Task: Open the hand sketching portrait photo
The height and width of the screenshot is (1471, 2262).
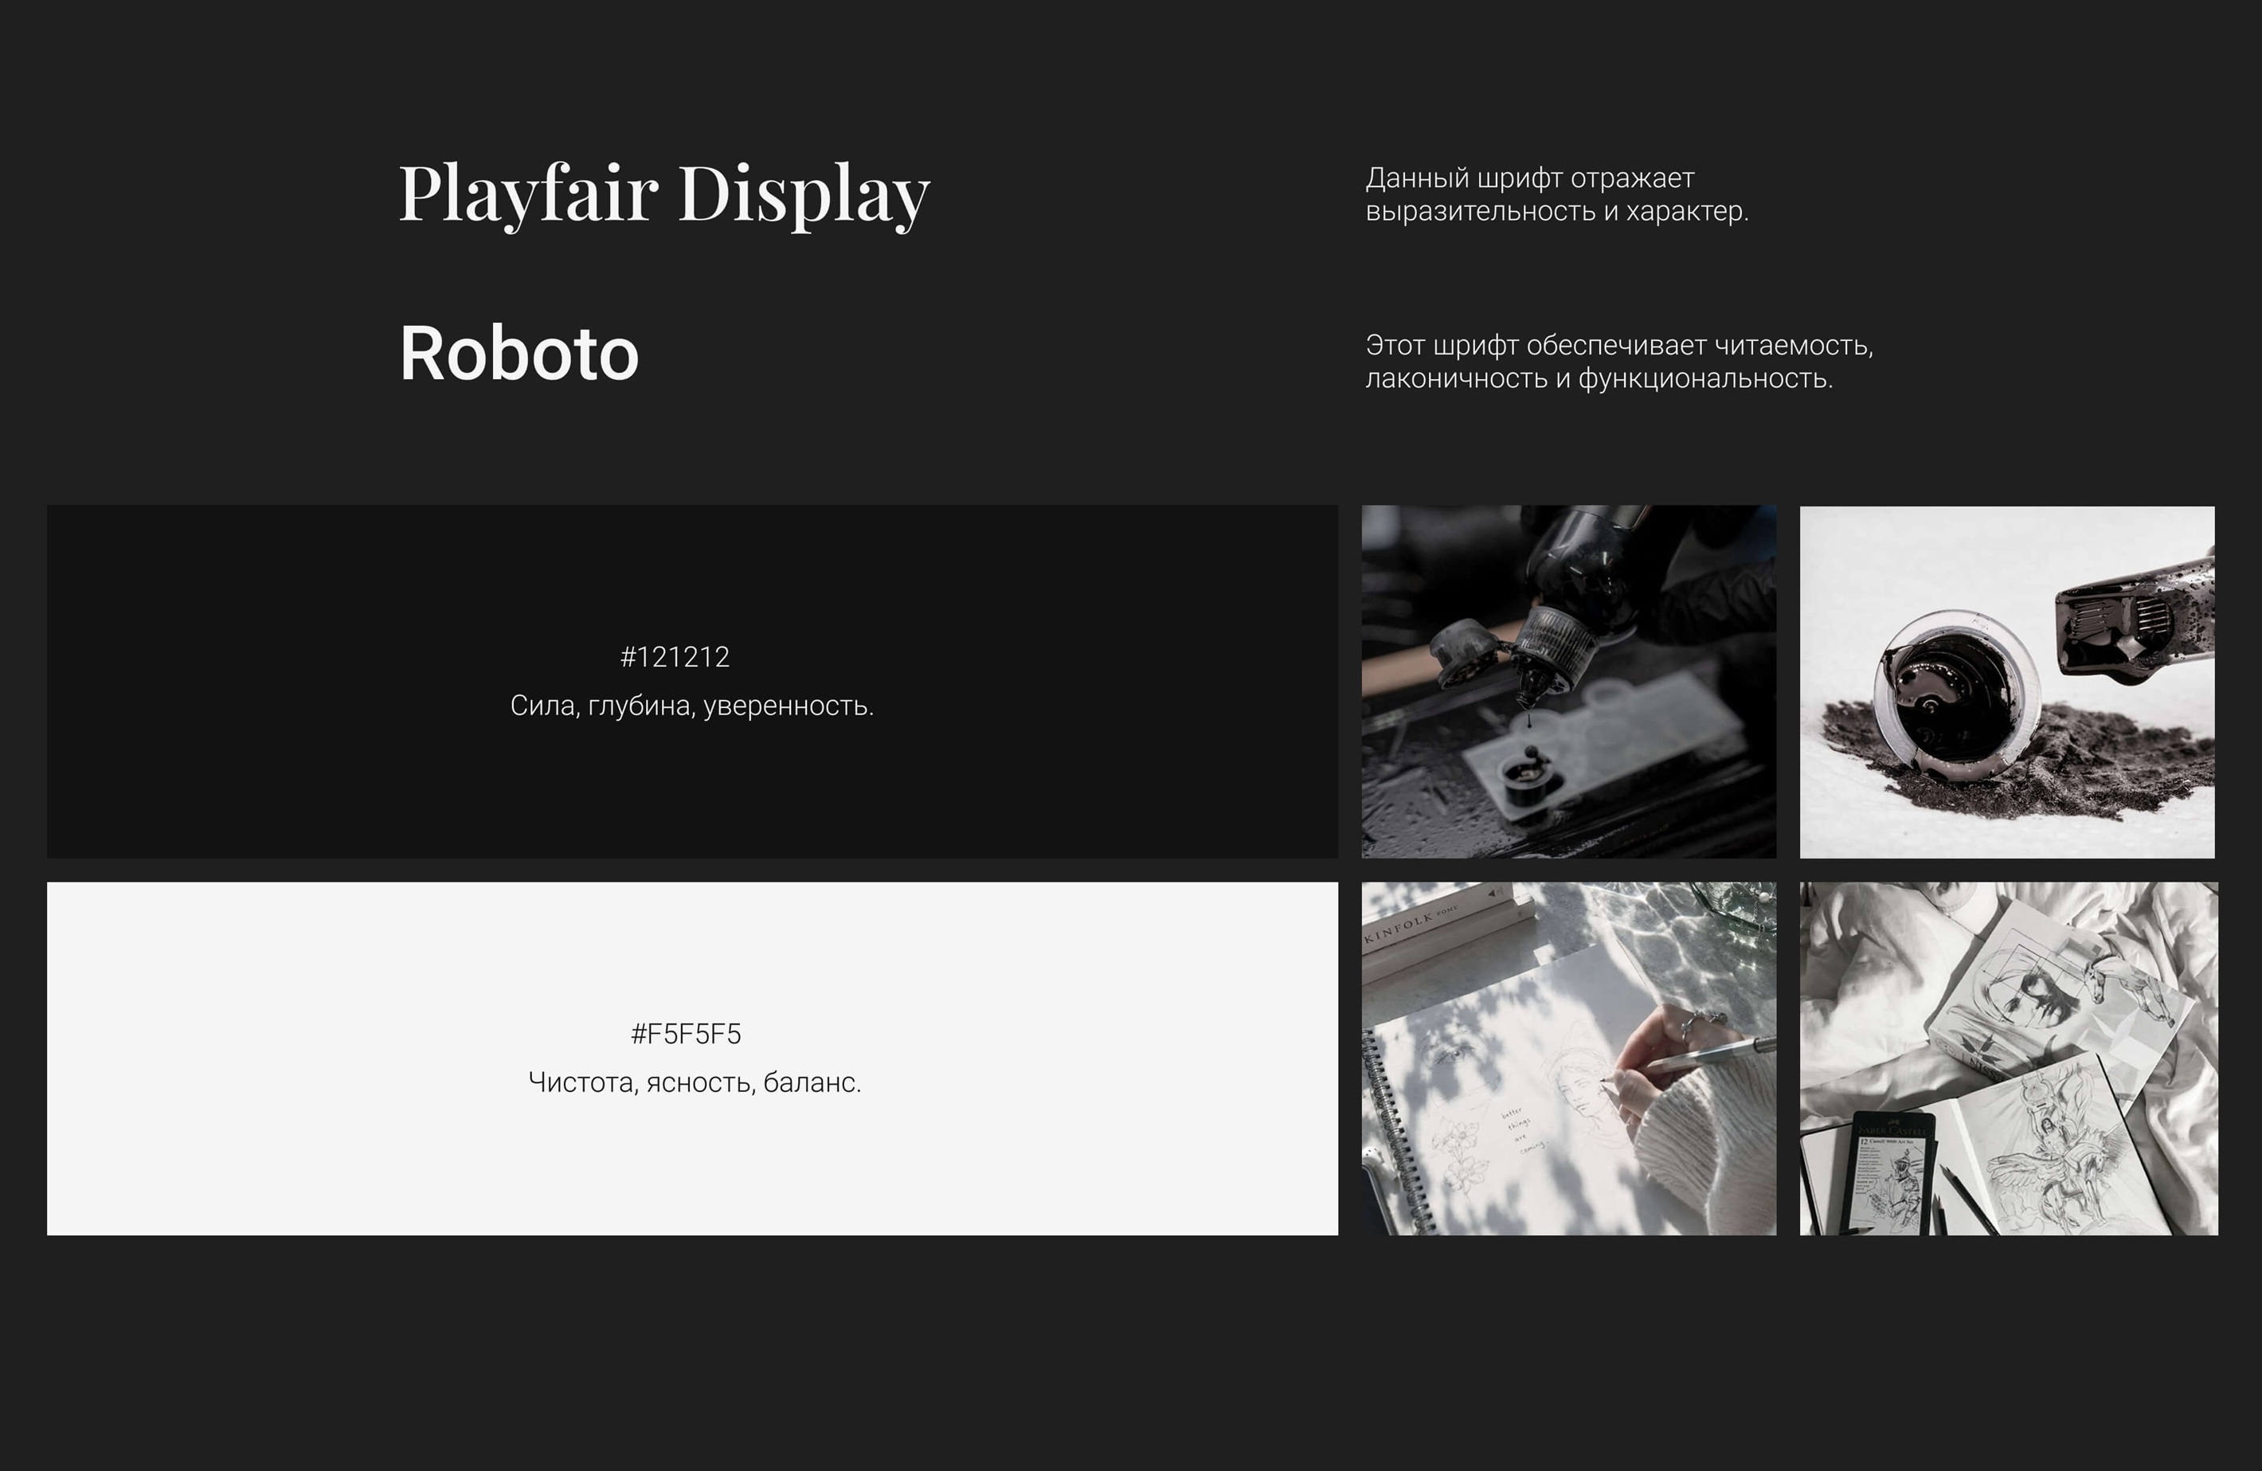Action: click(x=1569, y=1058)
